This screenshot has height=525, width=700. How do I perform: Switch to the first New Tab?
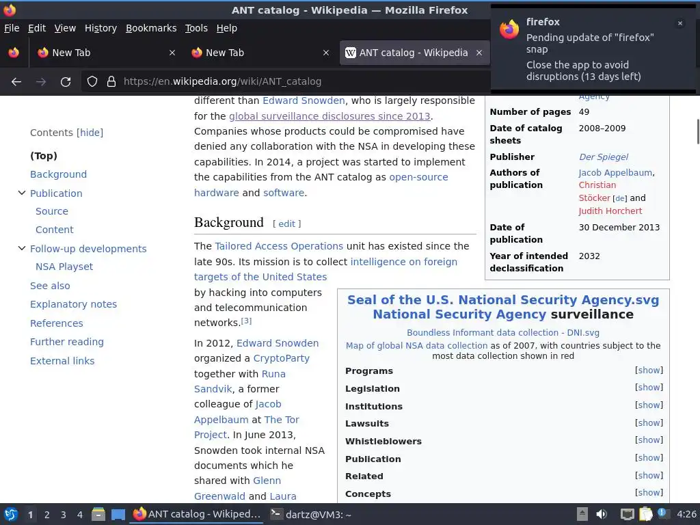(106, 53)
